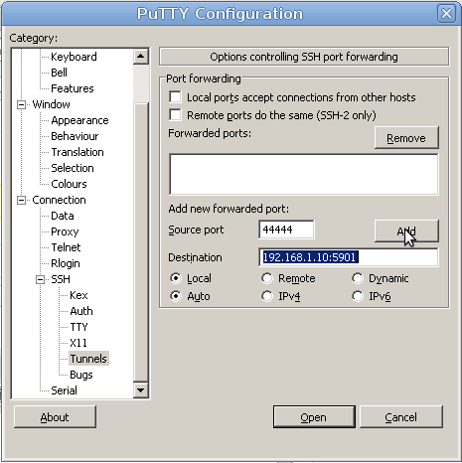Collapse the Connection tree node
Image resolution: width=462 pixels, height=463 pixels.
tap(21, 201)
